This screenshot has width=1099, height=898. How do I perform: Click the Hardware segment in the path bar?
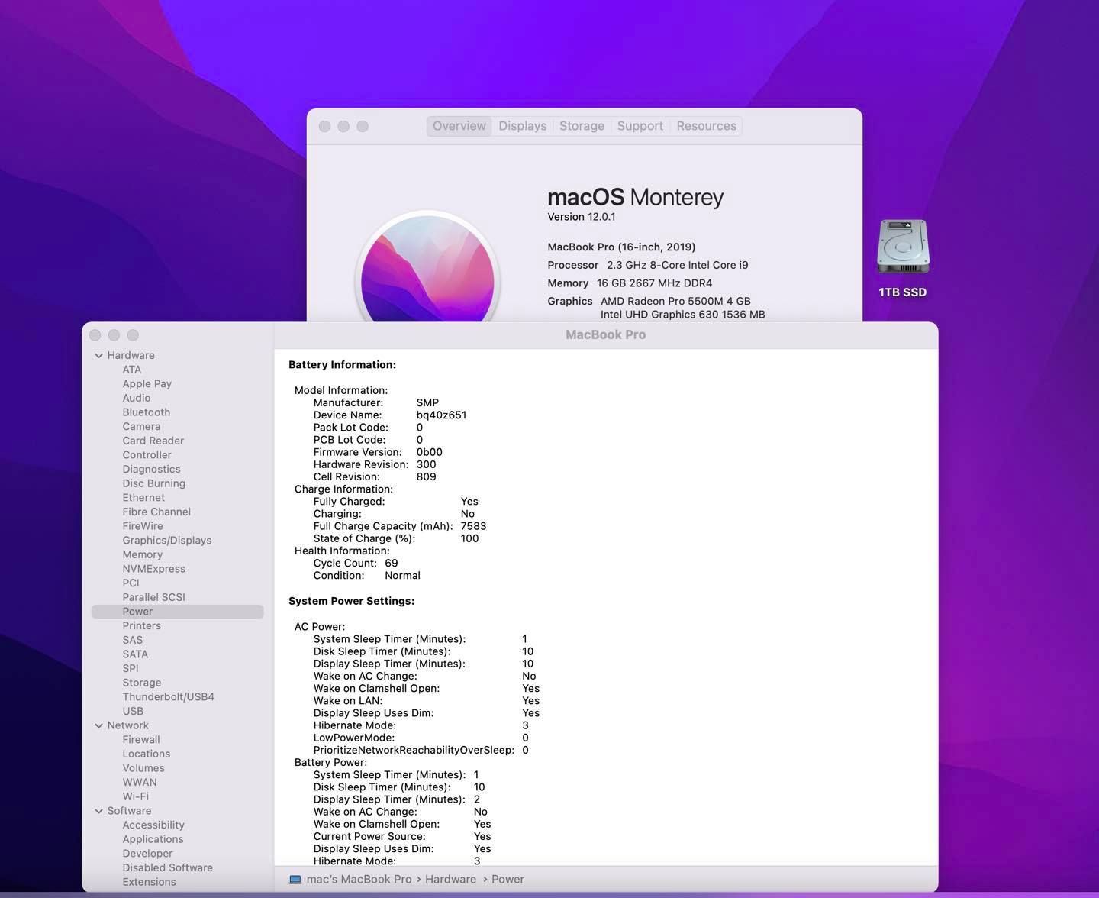click(451, 880)
